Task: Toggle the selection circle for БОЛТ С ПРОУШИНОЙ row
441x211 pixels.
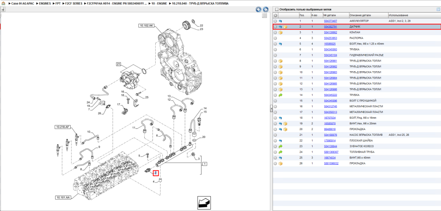Action: 275,101
